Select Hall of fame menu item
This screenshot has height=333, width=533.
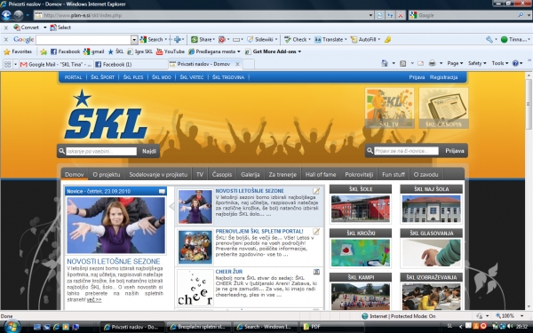321,175
